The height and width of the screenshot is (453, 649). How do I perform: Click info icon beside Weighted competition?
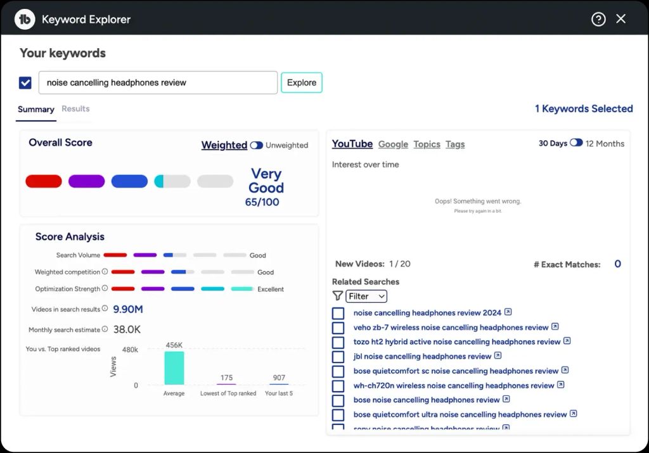(105, 272)
